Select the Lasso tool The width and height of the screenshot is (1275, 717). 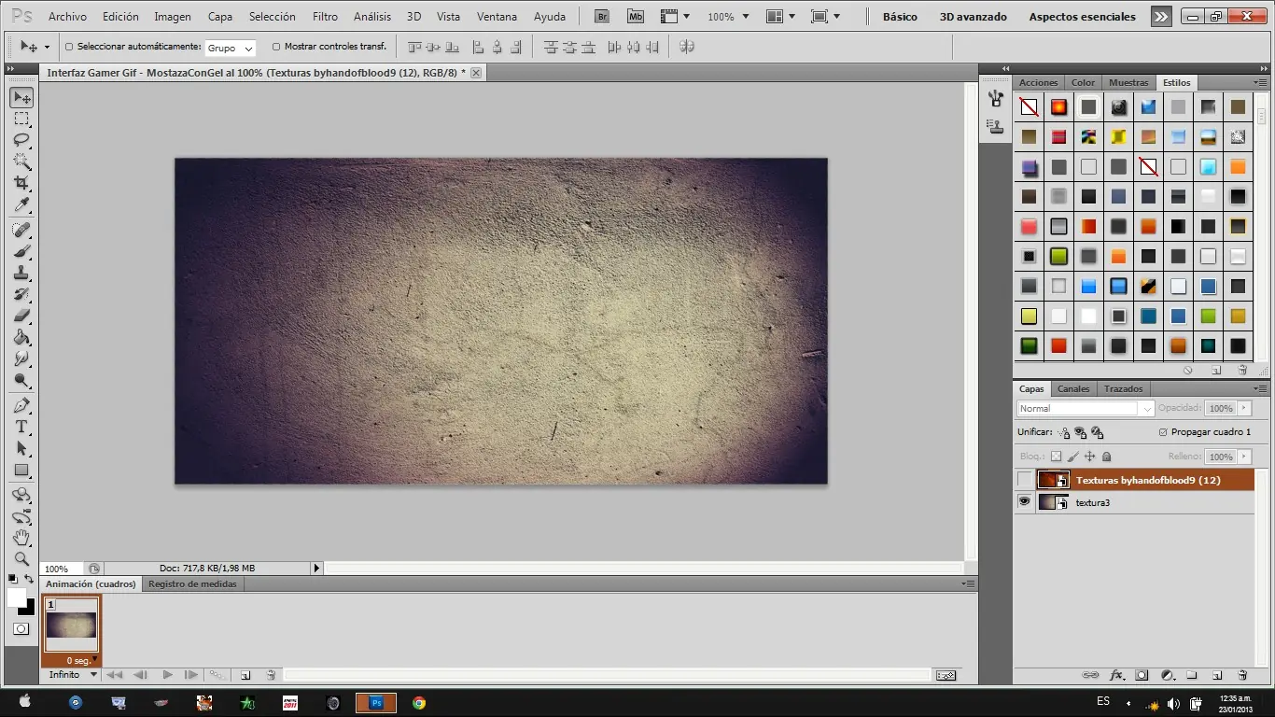(x=21, y=140)
